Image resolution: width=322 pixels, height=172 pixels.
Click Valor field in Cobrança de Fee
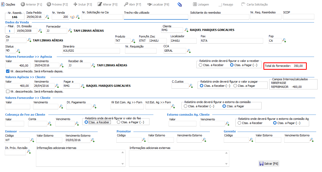point(14,123)
